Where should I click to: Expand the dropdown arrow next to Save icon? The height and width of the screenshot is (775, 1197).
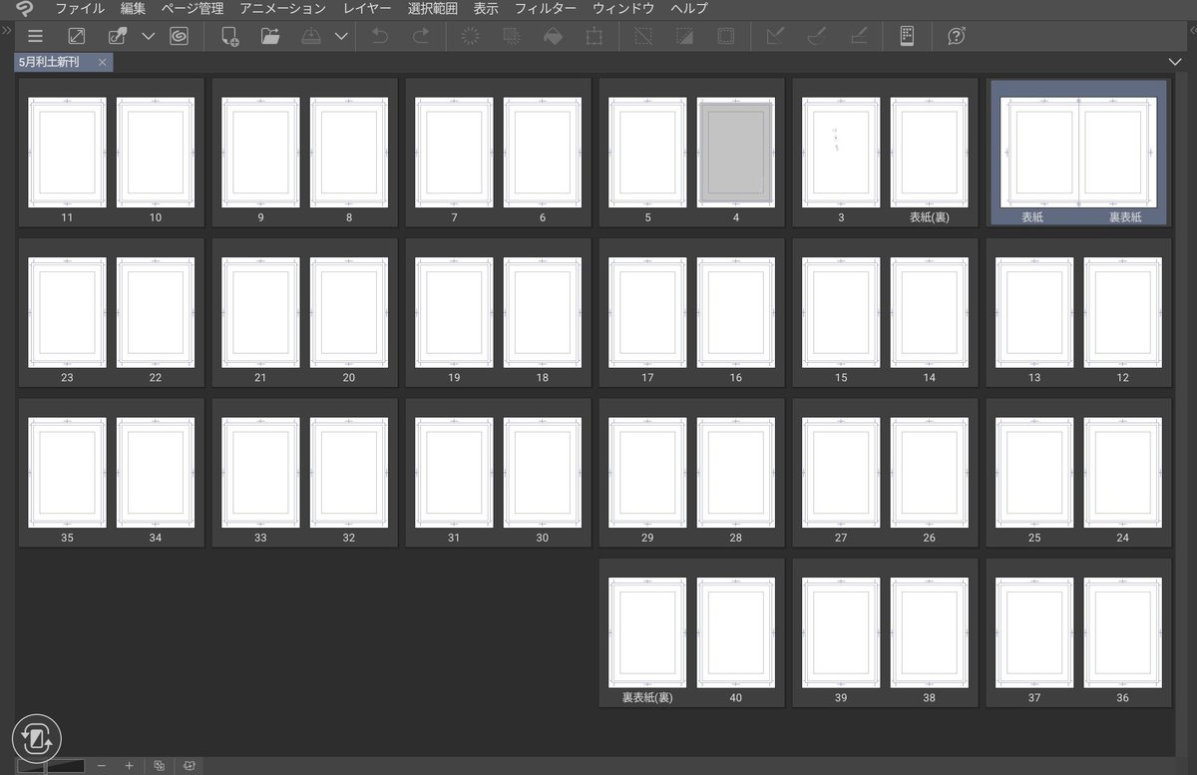tap(341, 36)
